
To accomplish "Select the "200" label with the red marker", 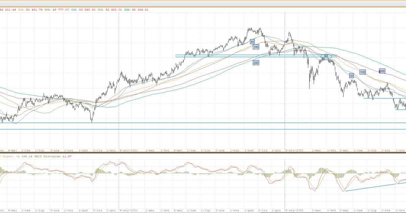I will (x=382, y=71).
